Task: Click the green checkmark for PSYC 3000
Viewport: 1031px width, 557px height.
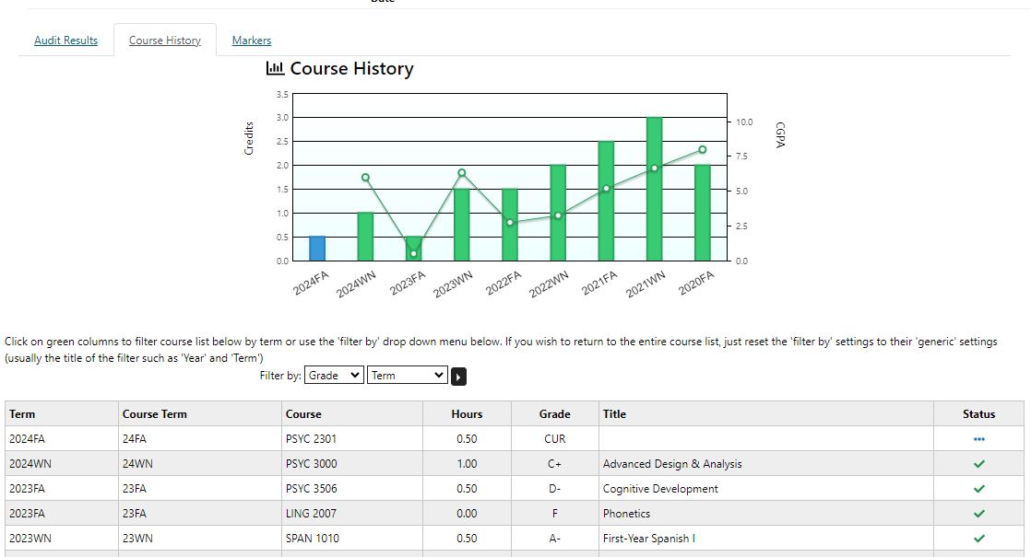Action: click(x=978, y=464)
